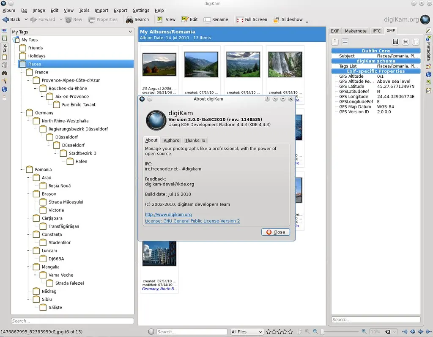Click the binoculars Search toolbar button
The height and width of the screenshot is (337, 433).
137,19
